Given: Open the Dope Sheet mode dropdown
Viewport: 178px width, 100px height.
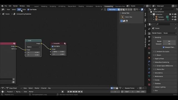Looking at the screenshot, I should click(x=14, y=88).
